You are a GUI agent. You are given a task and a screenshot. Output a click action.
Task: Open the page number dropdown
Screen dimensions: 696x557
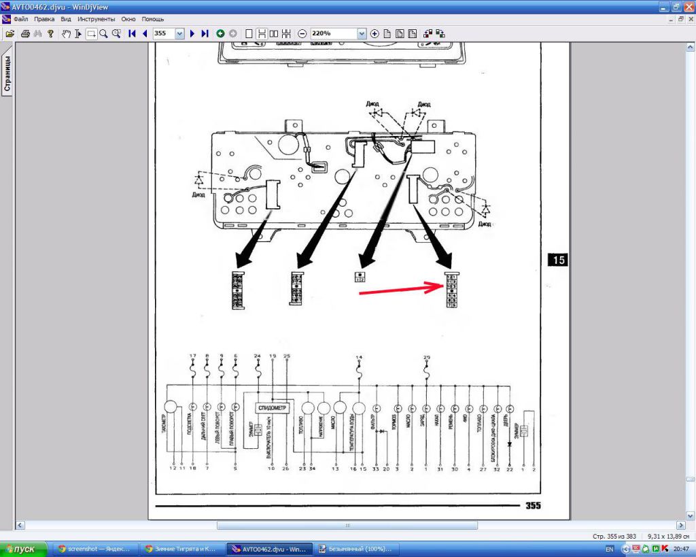[179, 33]
